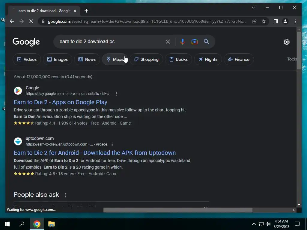This screenshot has width=307, height=230.
Task: Open Chrome three-dot menu
Action: pyautogui.click(x=295, y=21)
